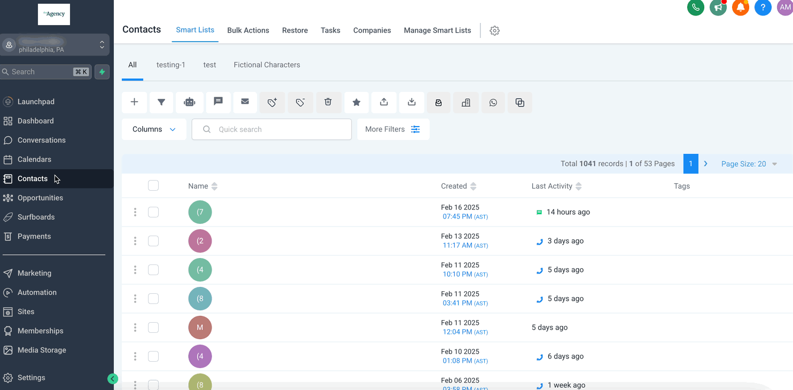Tick the select-all checkbox in table header

point(153,186)
